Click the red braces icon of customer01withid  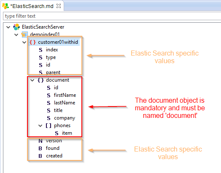[x=32, y=42]
